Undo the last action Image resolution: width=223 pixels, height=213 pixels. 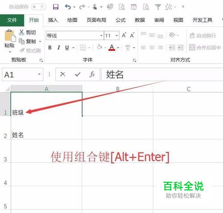click(x=68, y=7)
